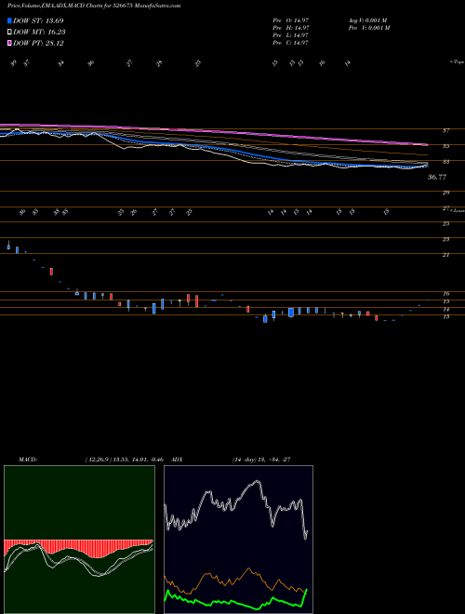The image size is (465, 614).
Task: Click the 'Avg V: 0.001 M' volume text
Action: 367,20
